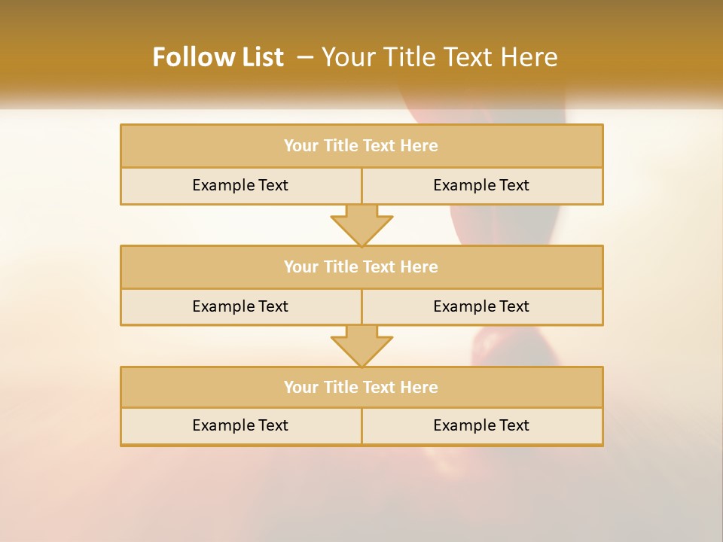Click the dash in the slide heading
Image resolution: width=723 pixels, height=542 pixels.
point(304,57)
